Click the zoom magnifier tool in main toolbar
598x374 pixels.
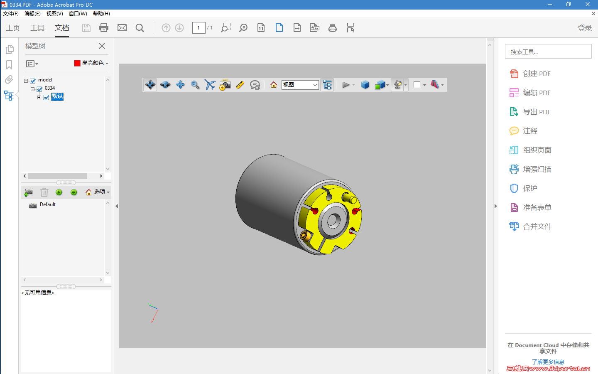[x=243, y=28]
